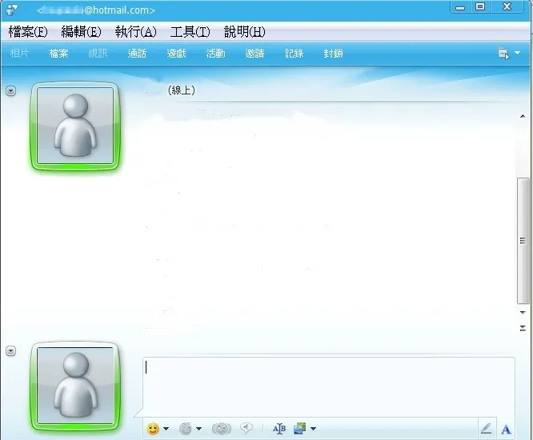Click 封鎖 to block this contact
The height and width of the screenshot is (440, 533).
click(x=333, y=54)
